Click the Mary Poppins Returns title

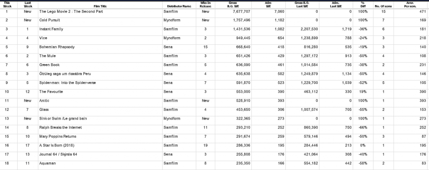click(59, 136)
